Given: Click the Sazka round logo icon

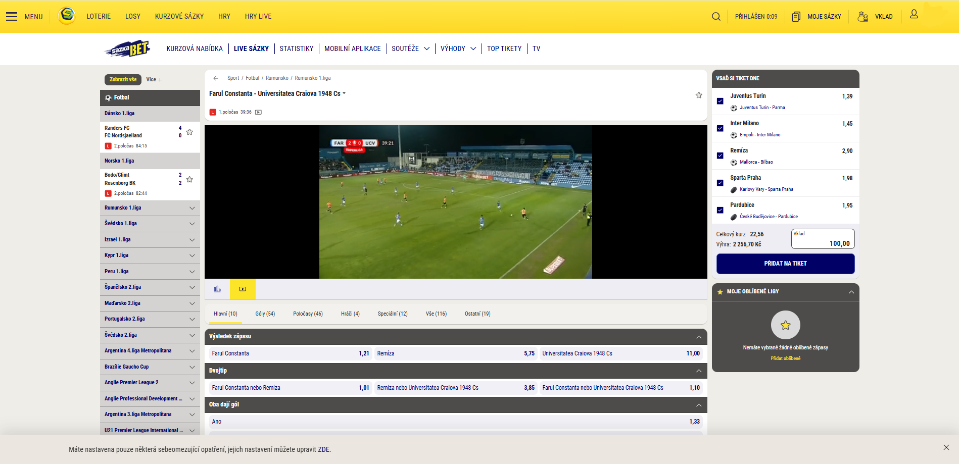Looking at the screenshot, I should (x=67, y=16).
